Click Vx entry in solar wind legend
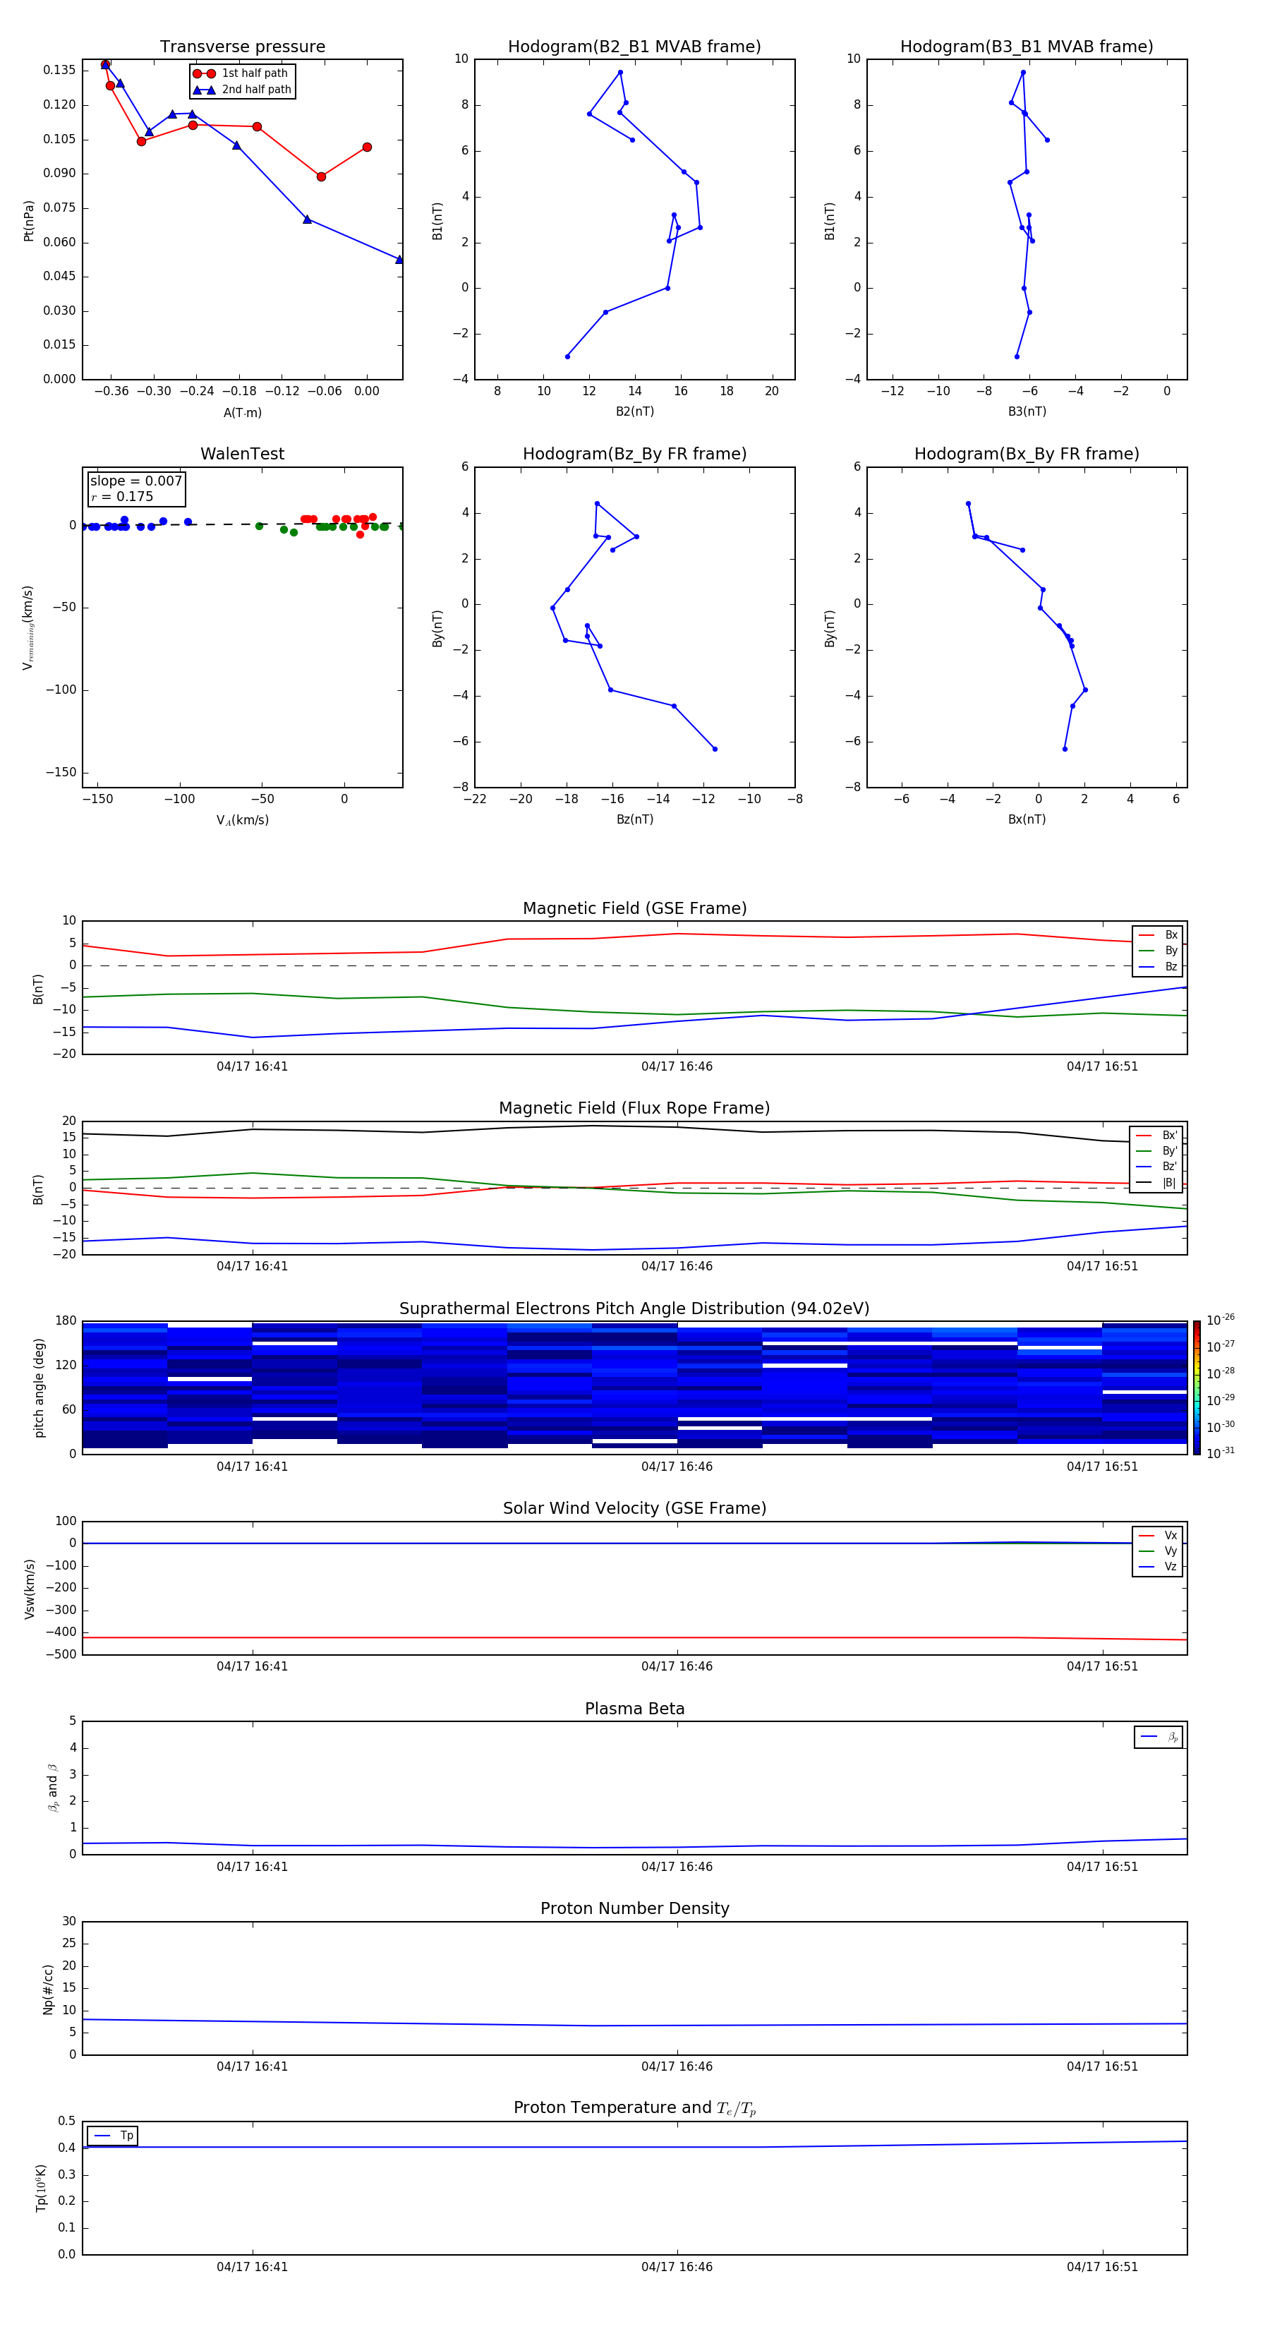 point(1158,1535)
